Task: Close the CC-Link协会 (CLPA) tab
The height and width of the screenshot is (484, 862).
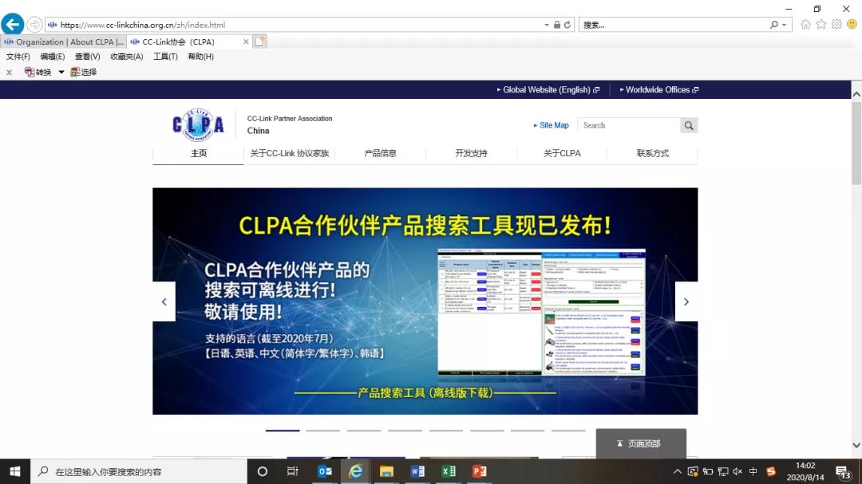Action: [246, 41]
